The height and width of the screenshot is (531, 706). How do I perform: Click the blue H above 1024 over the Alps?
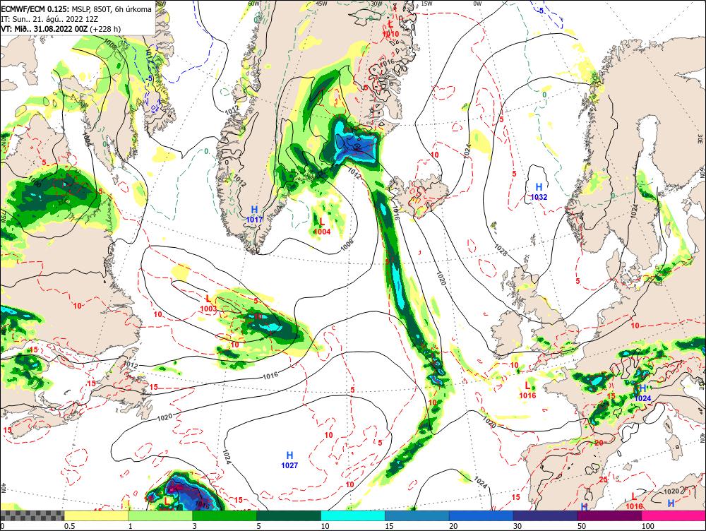click(643, 388)
